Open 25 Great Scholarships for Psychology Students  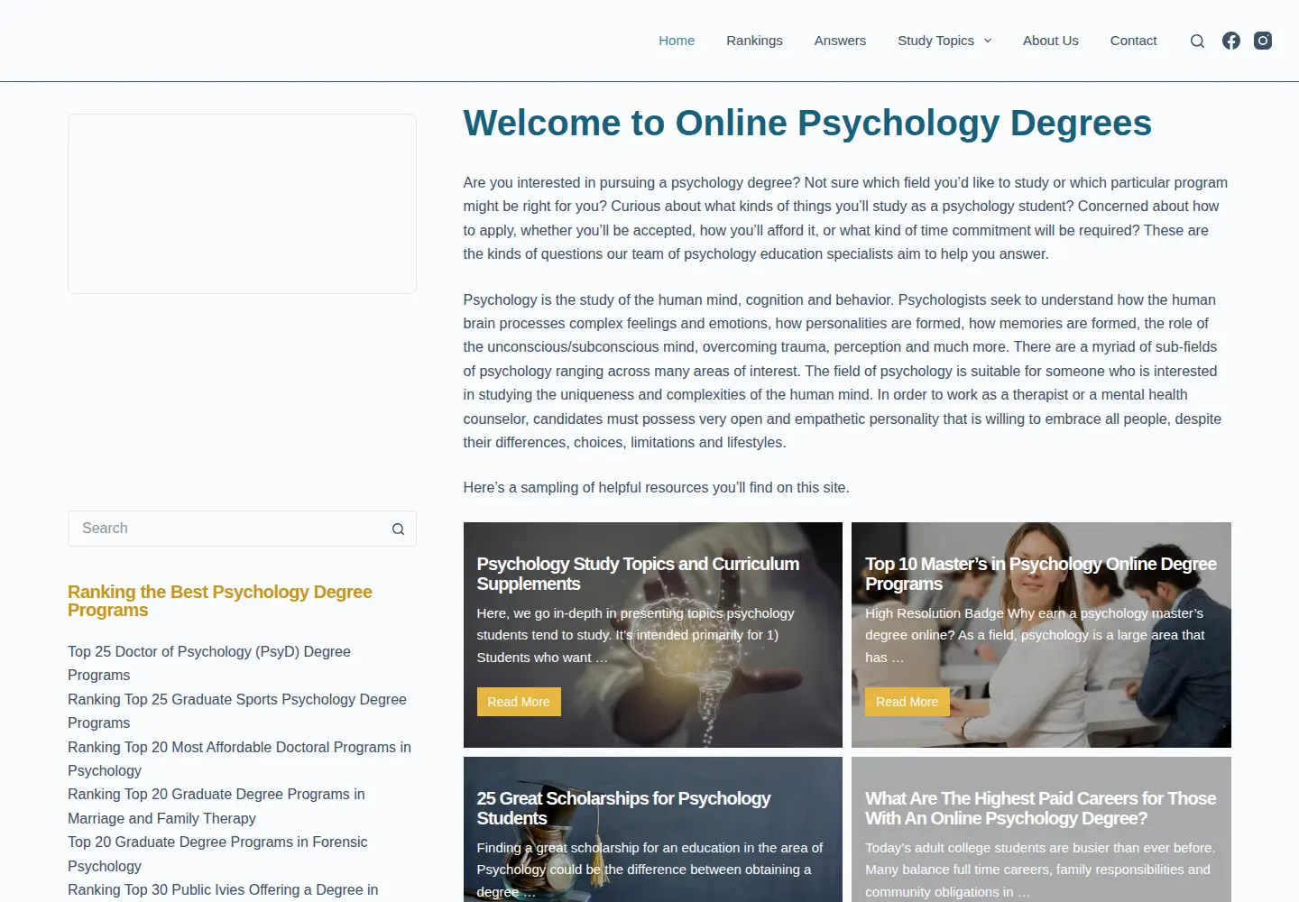[623, 808]
